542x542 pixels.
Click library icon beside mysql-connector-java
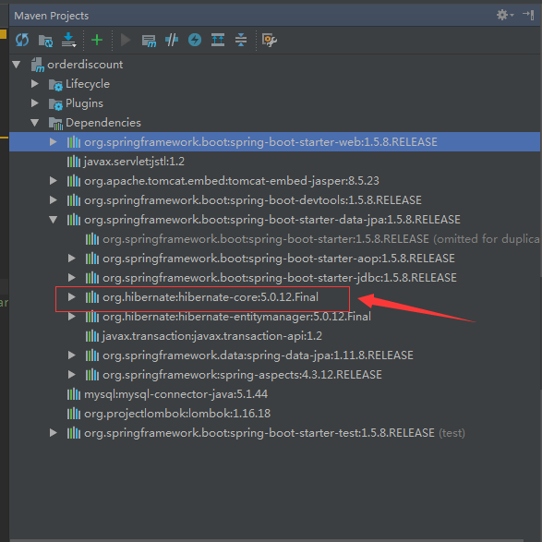click(74, 394)
